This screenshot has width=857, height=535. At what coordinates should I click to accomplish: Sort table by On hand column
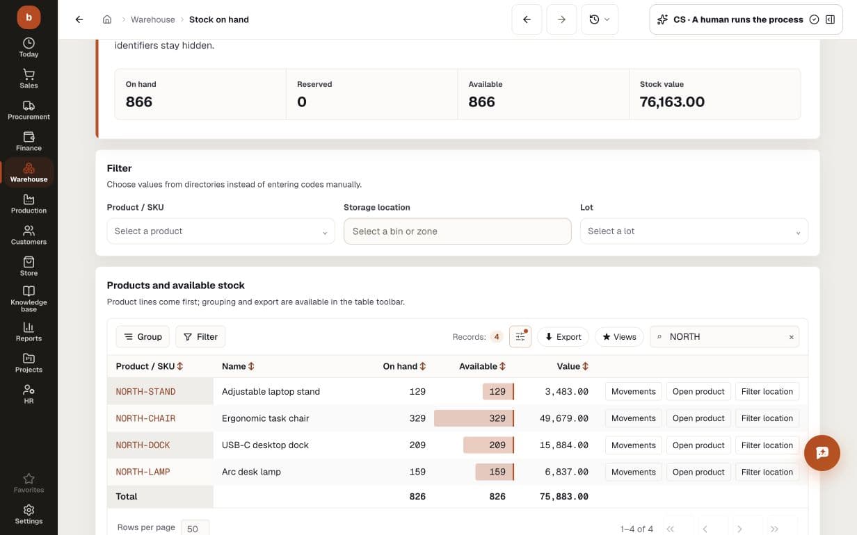point(404,366)
